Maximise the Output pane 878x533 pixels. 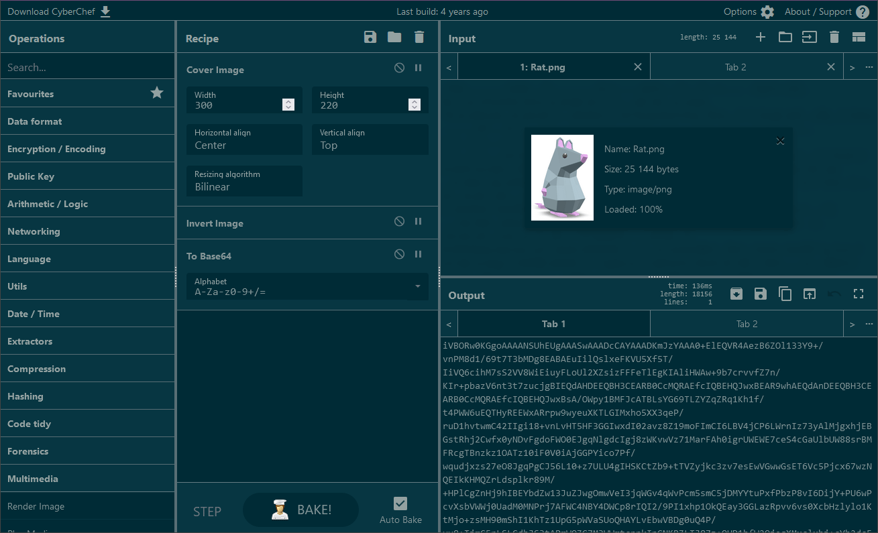[859, 294]
